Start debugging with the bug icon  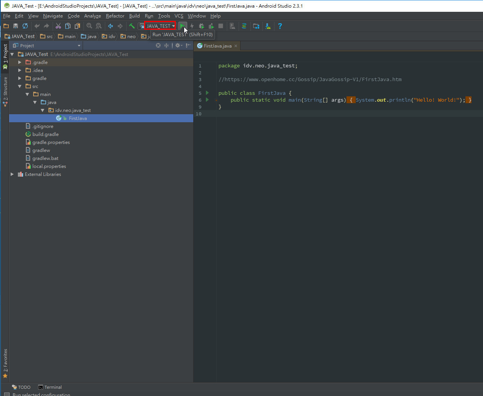[x=202, y=26]
